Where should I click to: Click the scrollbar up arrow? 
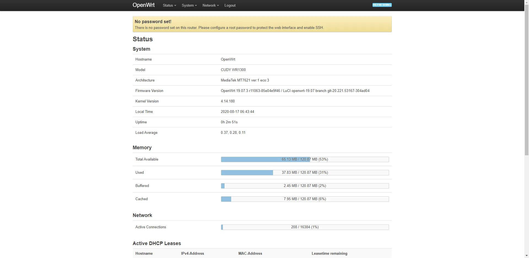coord(527,2)
